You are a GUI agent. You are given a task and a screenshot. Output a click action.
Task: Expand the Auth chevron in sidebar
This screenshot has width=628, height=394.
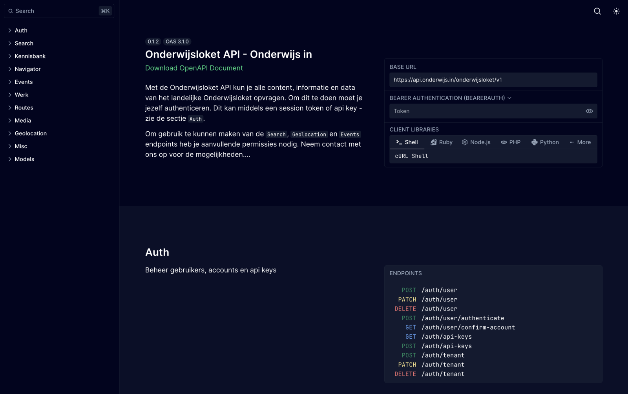coord(10,30)
